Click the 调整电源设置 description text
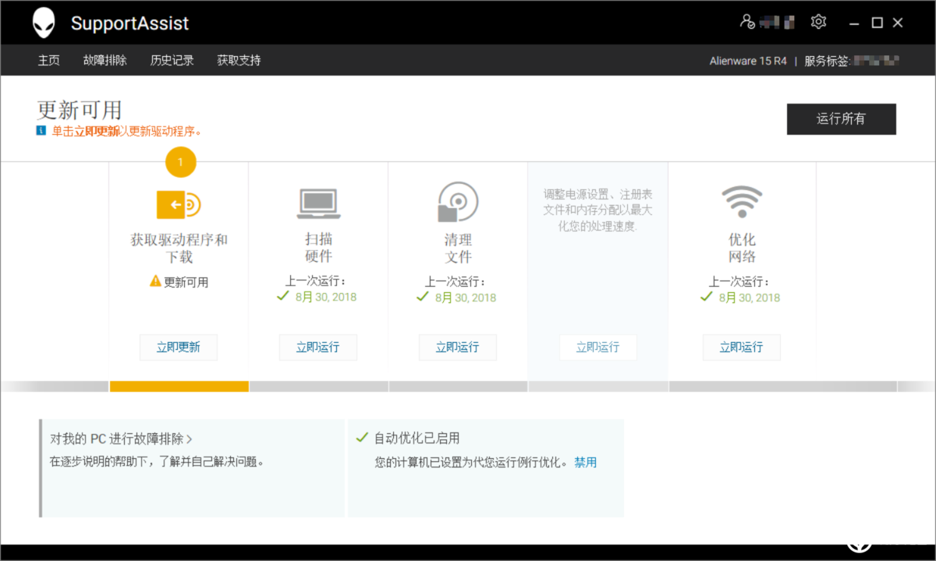Viewport: 936px width, 561px height. pos(598,210)
